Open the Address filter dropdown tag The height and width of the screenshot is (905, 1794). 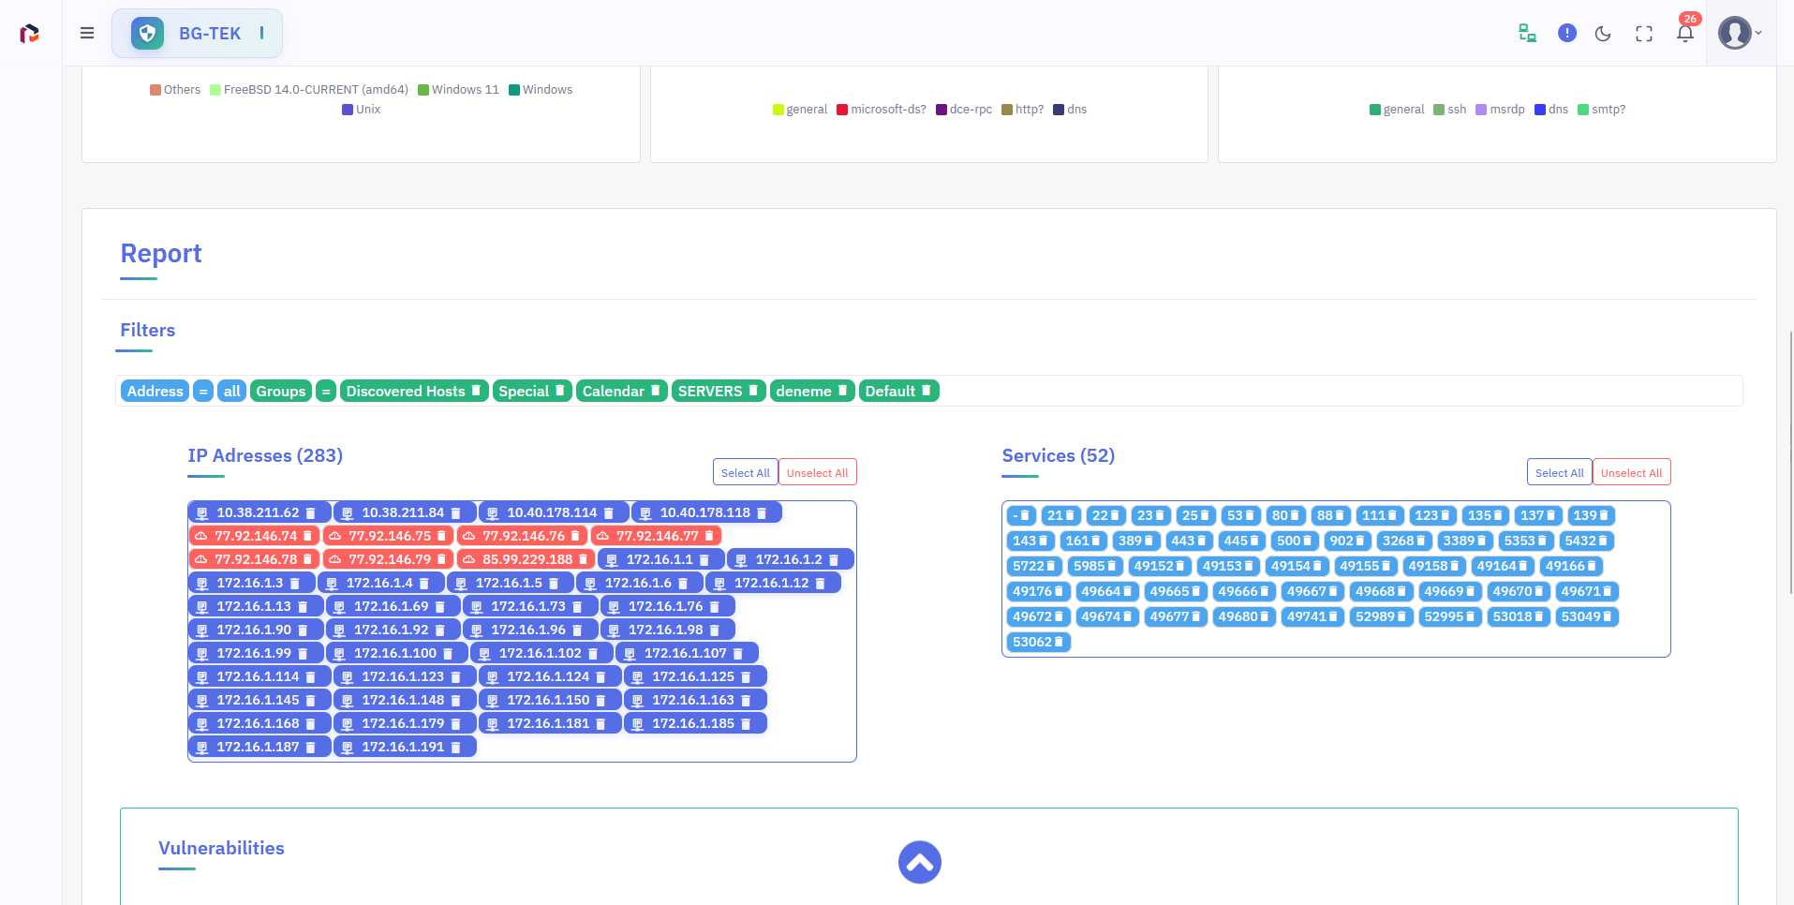155,392
